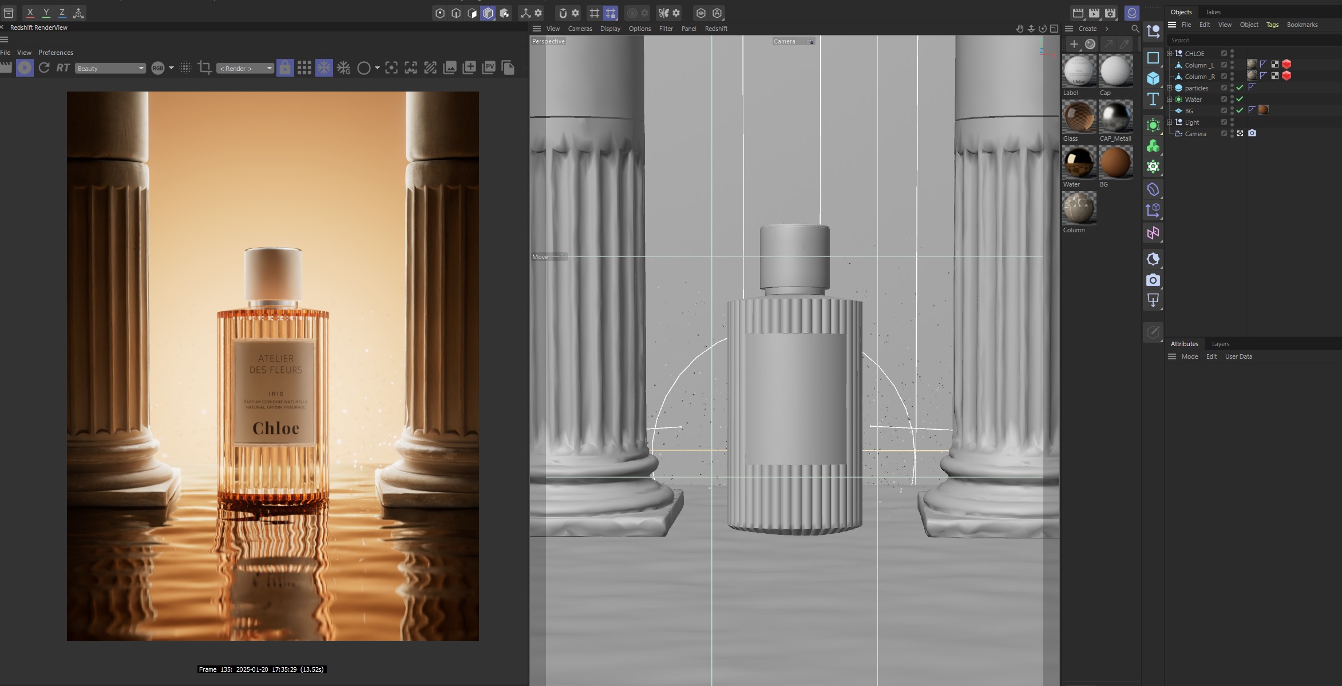Click the coordinate system icon beside Z
This screenshot has height=686, width=1342.
coord(78,12)
